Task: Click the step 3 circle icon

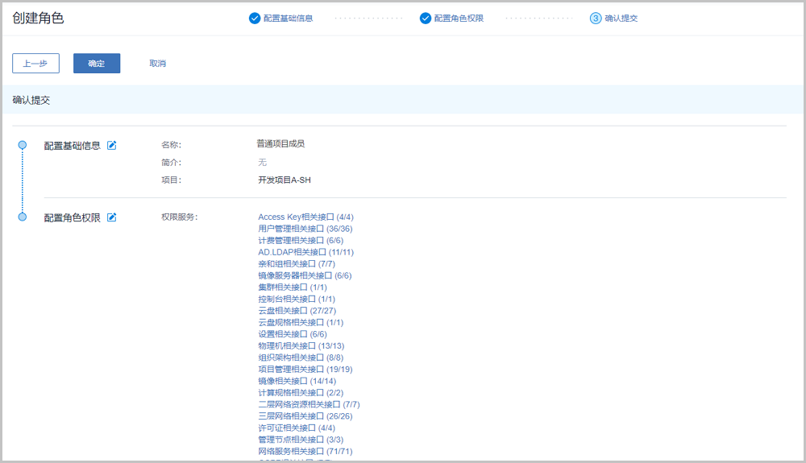Action: tap(596, 18)
